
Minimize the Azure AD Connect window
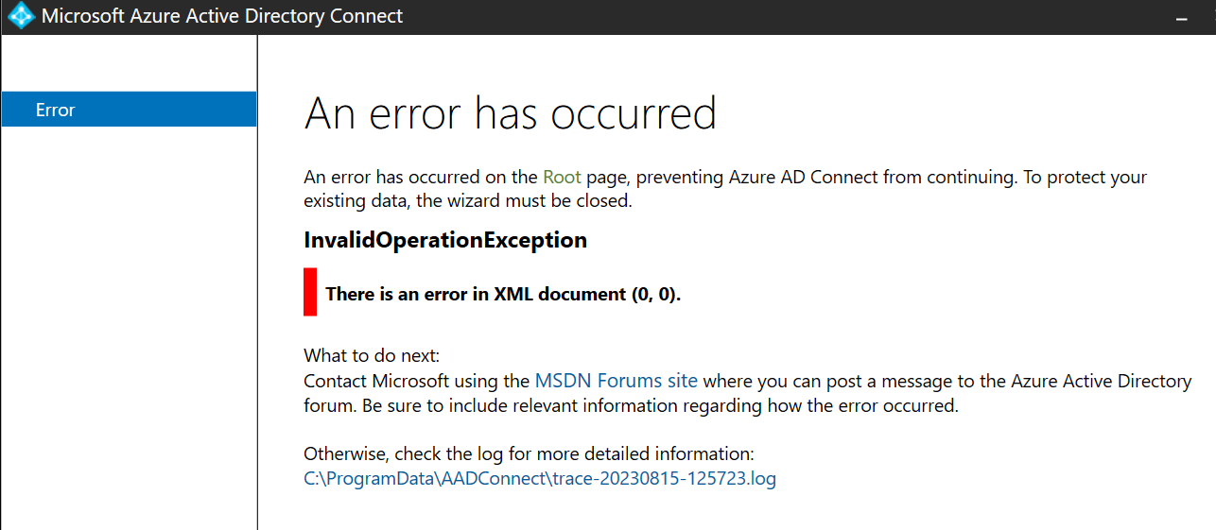[1181, 17]
